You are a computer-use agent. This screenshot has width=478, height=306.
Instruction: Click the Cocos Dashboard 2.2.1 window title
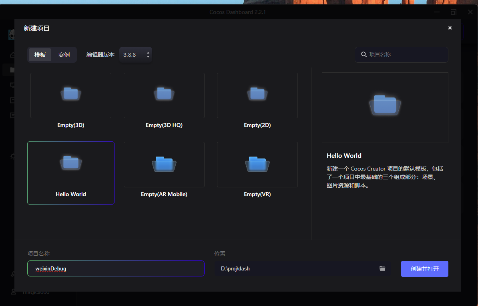click(x=237, y=12)
